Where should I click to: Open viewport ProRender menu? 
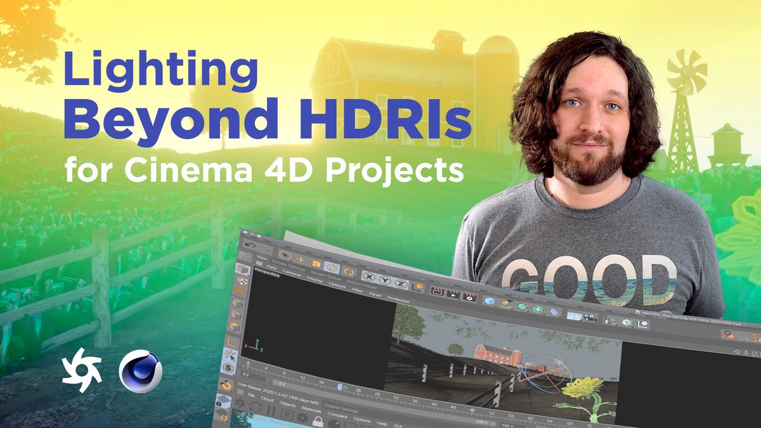[398, 300]
